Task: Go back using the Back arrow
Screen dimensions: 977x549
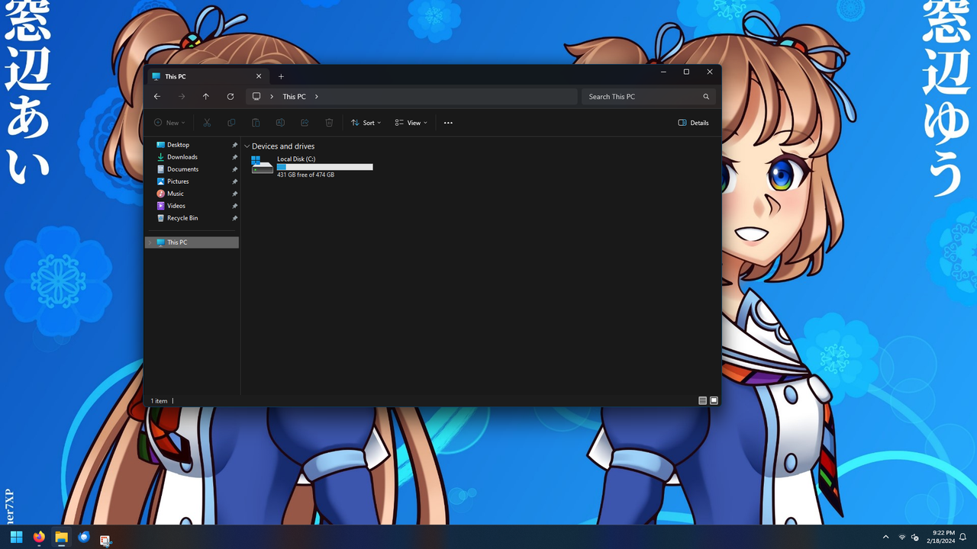Action: [157, 97]
